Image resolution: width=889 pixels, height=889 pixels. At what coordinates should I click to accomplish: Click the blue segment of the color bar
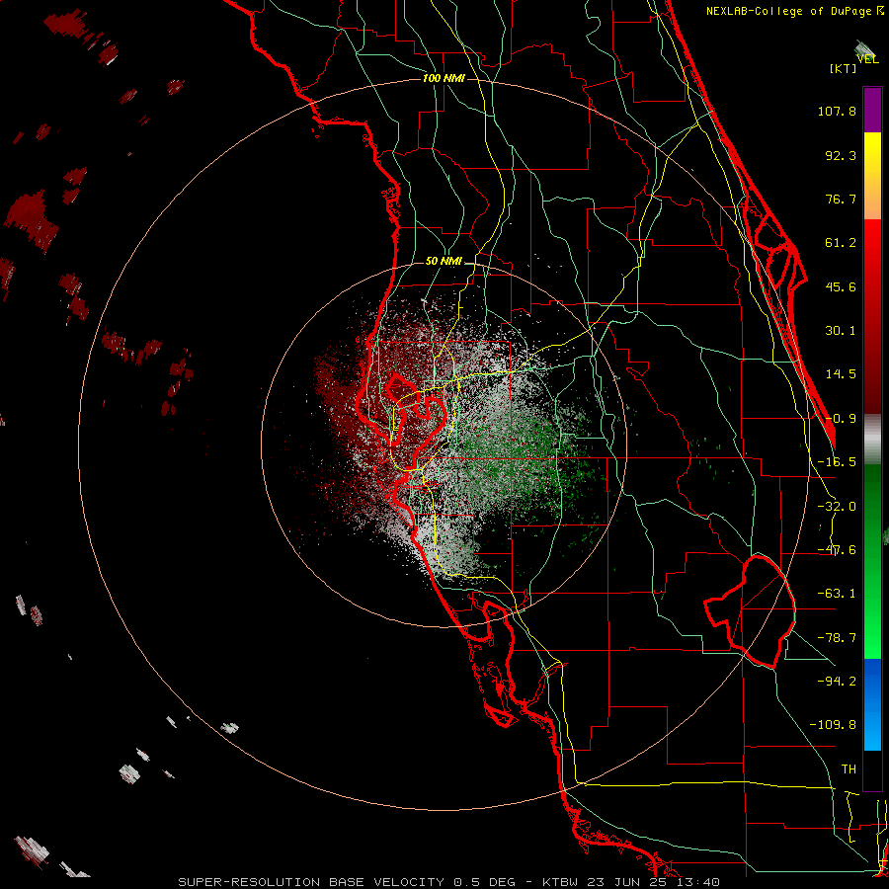pos(872,704)
